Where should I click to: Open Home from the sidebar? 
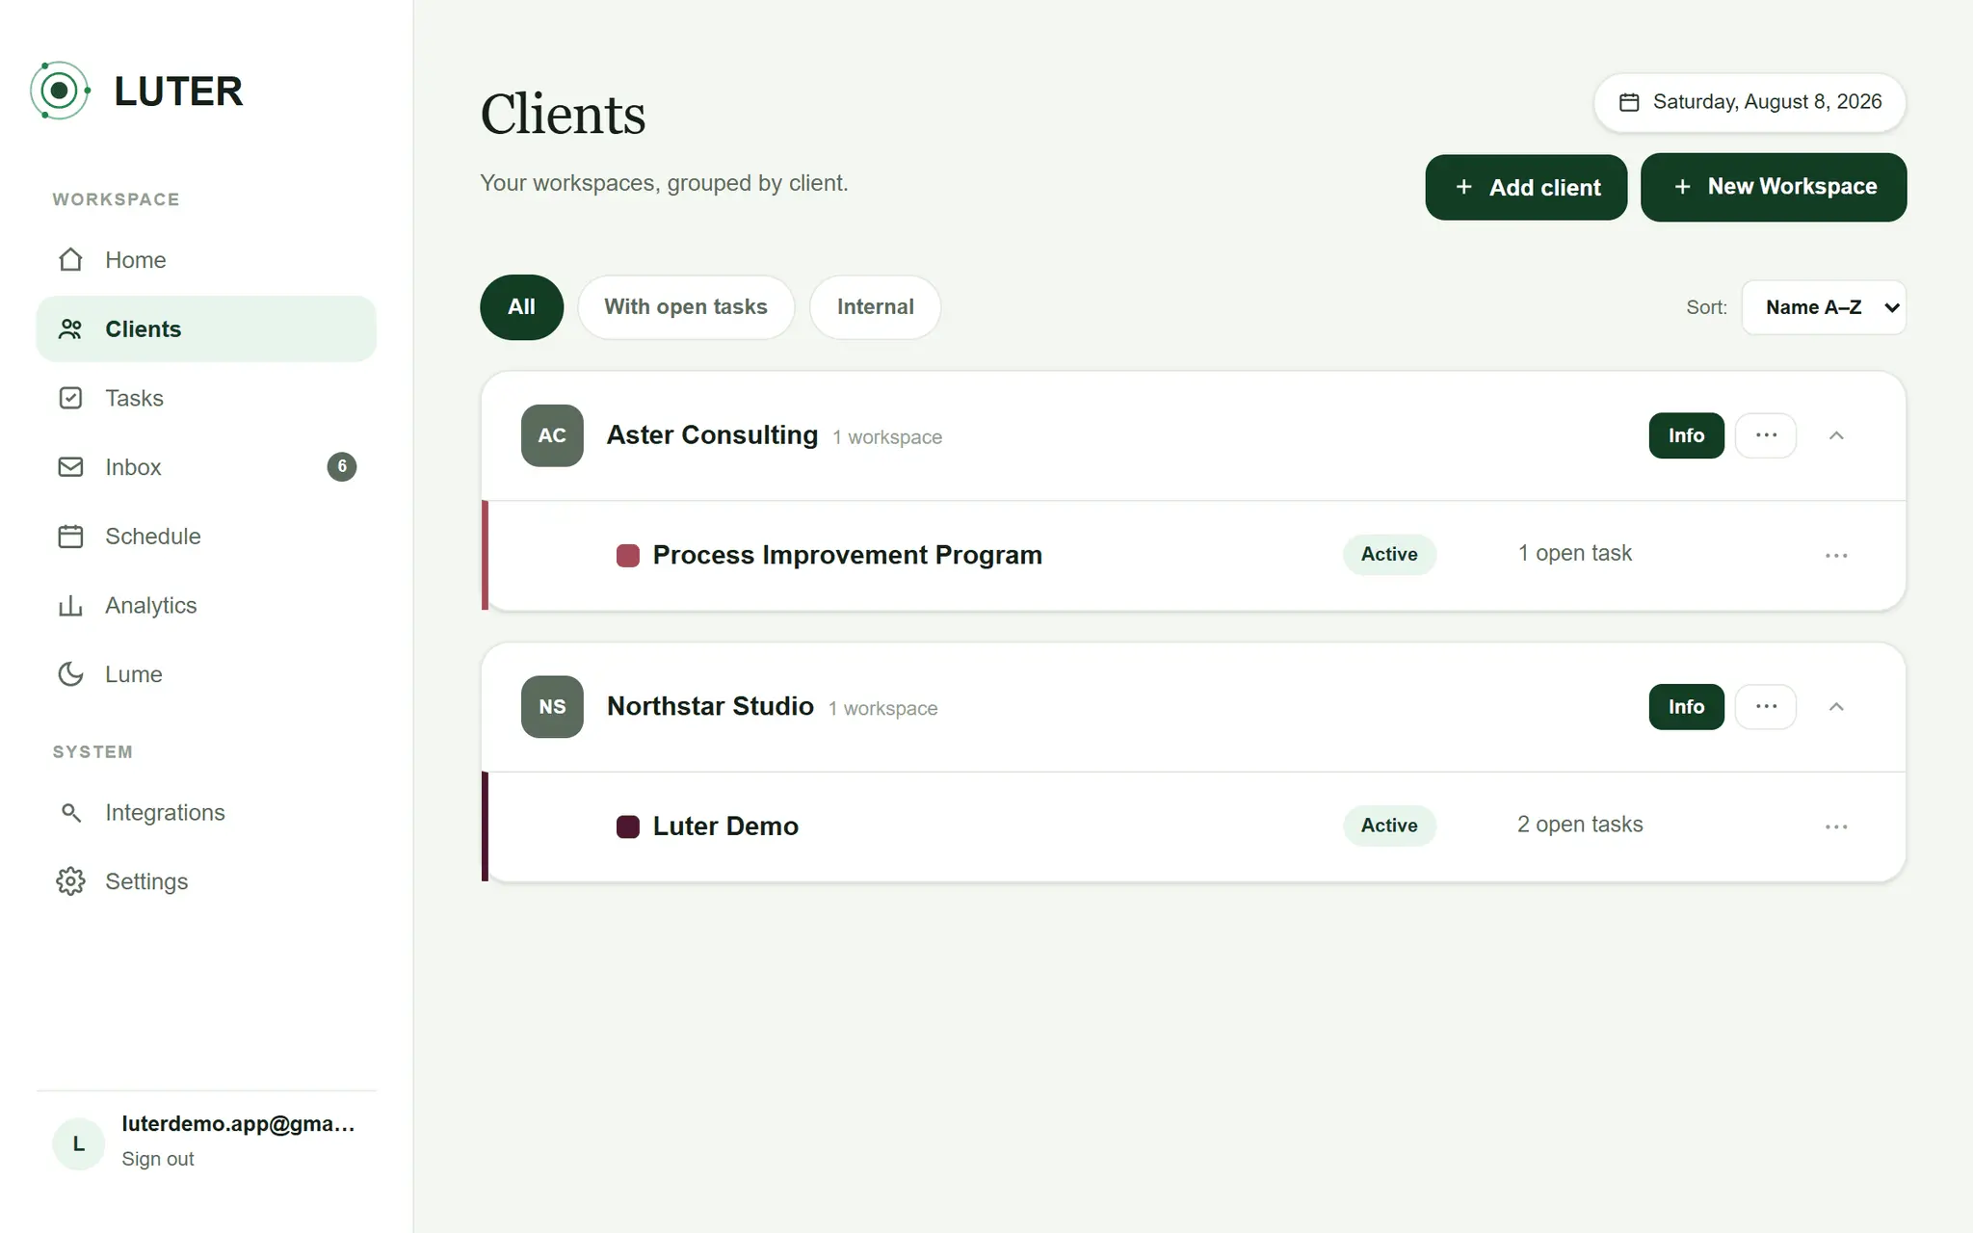pos(206,260)
